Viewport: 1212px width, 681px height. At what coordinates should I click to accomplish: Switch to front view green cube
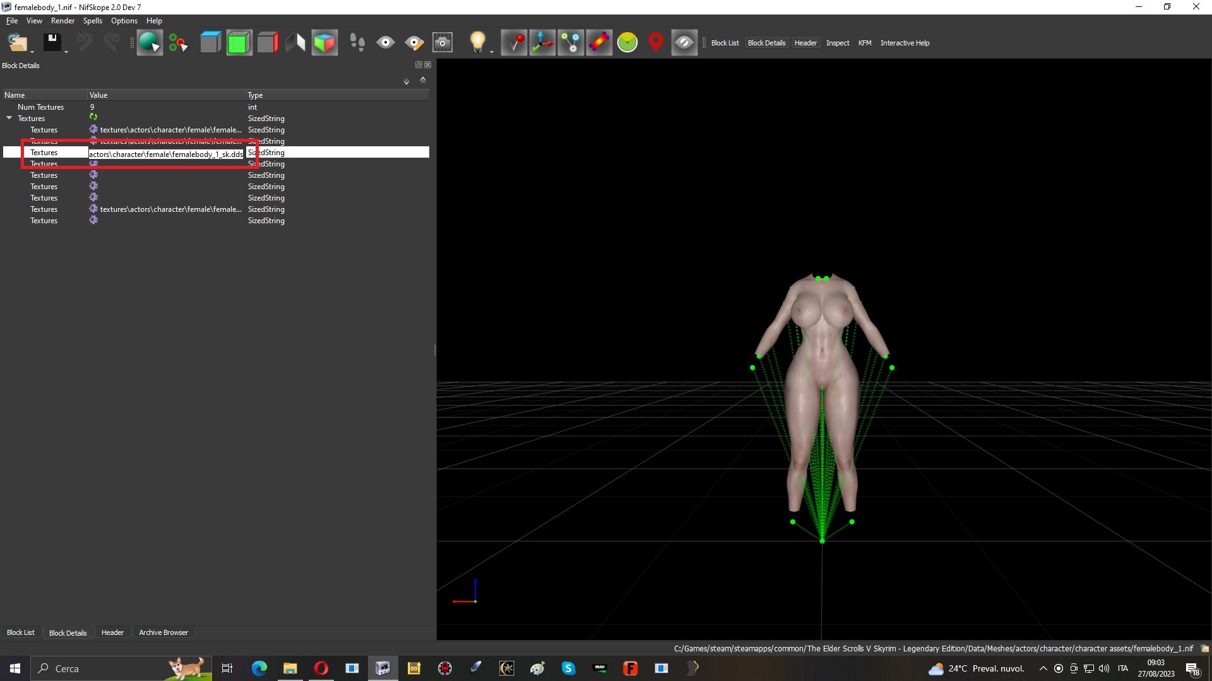pyautogui.click(x=239, y=43)
